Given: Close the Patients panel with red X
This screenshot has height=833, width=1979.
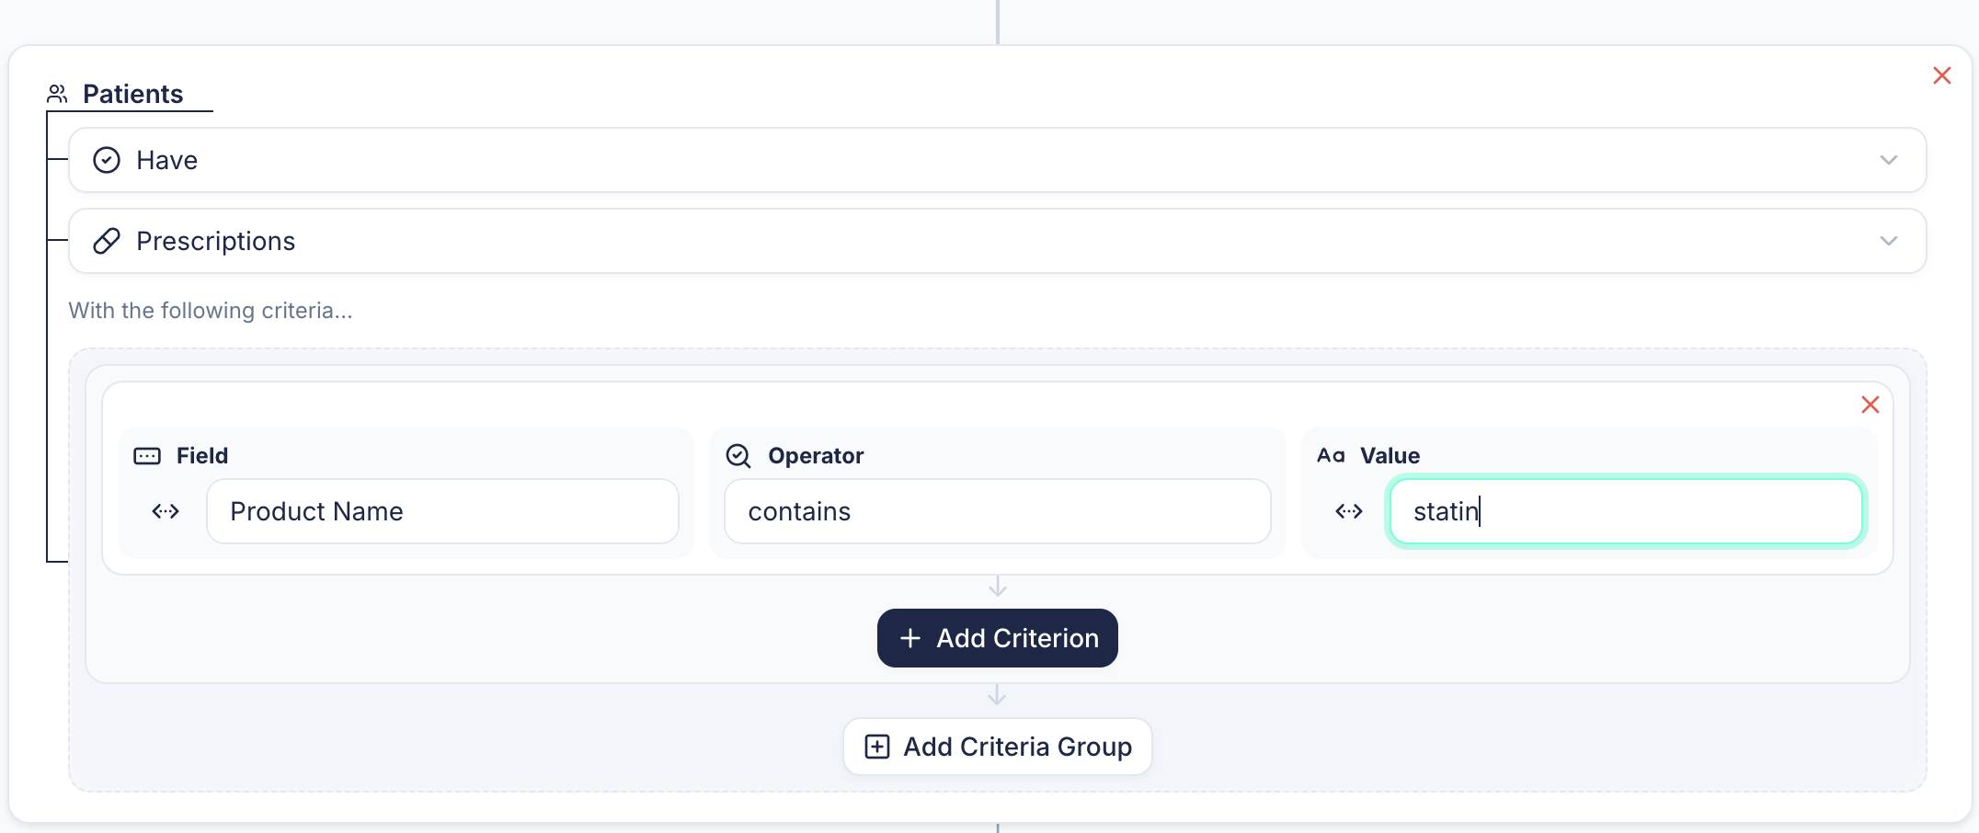Looking at the screenshot, I should pyautogui.click(x=1941, y=75).
